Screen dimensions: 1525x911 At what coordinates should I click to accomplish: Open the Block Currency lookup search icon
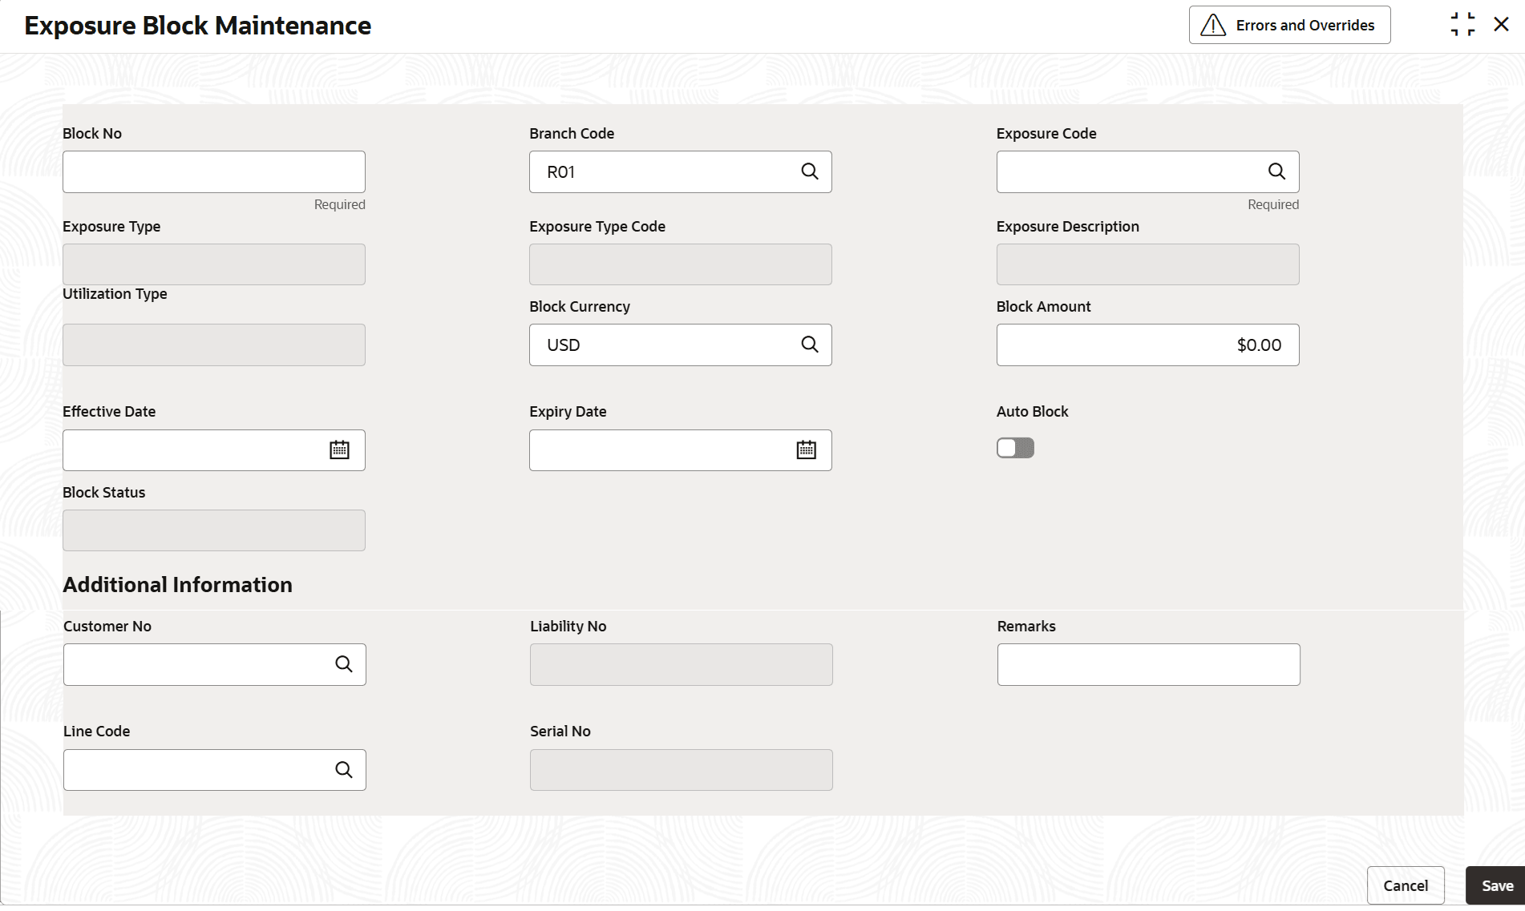(x=810, y=345)
